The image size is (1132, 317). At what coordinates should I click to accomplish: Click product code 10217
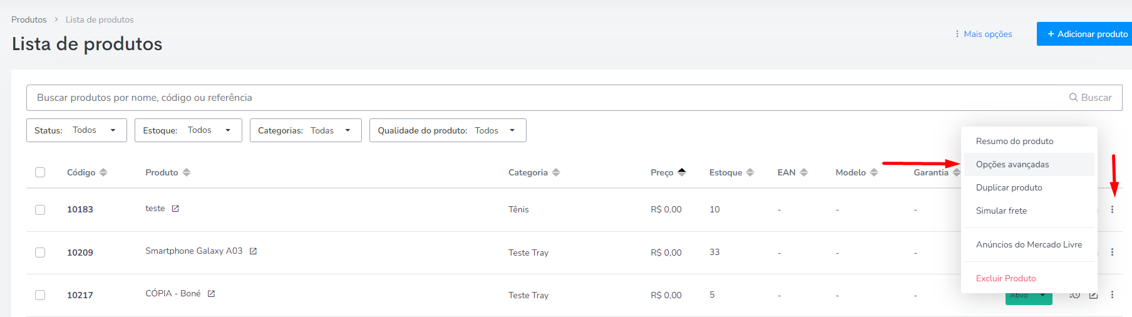(x=80, y=295)
